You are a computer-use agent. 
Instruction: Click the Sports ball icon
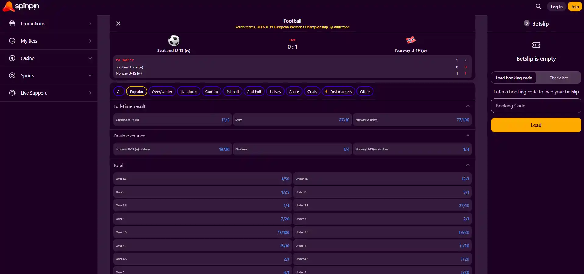(12, 75)
